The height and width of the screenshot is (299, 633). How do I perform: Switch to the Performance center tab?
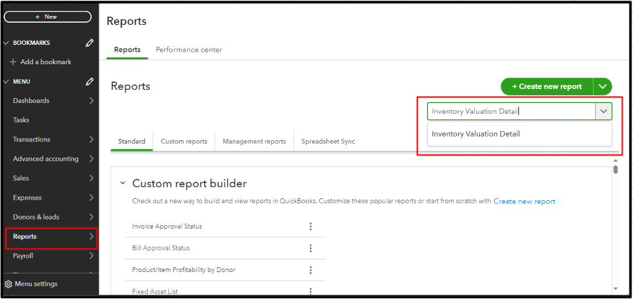tap(188, 50)
